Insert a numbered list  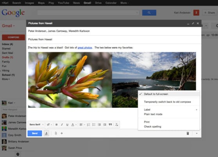[88, 125]
